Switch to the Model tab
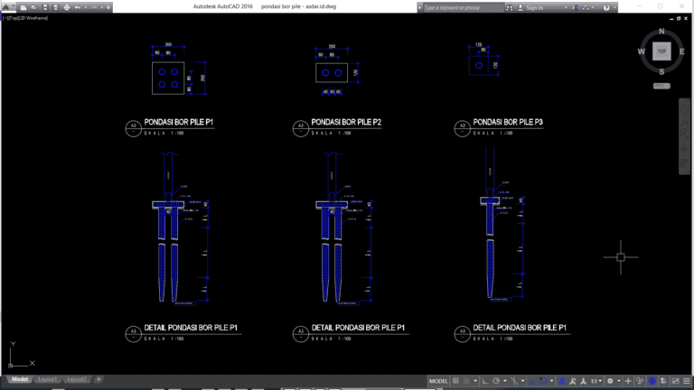The height and width of the screenshot is (390, 694). pyautogui.click(x=20, y=379)
